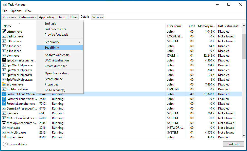The height and width of the screenshot is (151, 247).
Task: Click the EpicGamesLauncher icon
Action: (x=4, y=60)
